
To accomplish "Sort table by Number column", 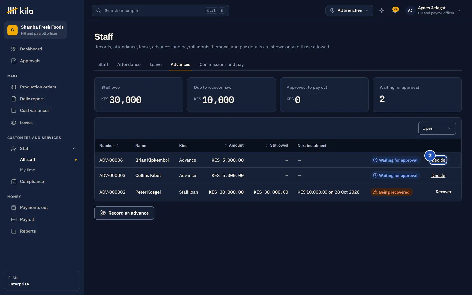I will tap(109, 146).
